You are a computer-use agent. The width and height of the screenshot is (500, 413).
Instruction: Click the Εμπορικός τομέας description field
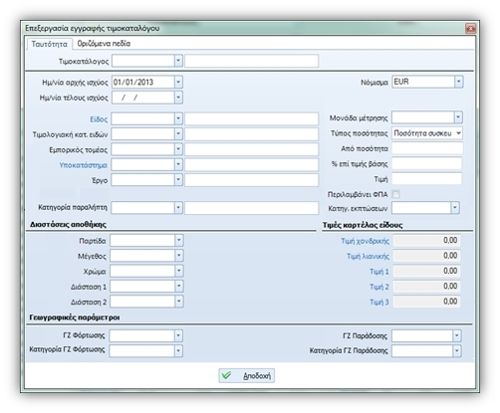coord(251,149)
